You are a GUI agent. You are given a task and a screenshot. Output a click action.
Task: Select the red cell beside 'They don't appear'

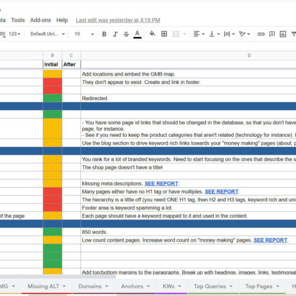pos(52,82)
